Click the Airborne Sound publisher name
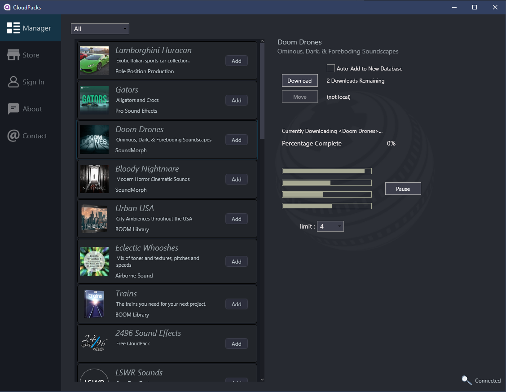Image resolution: width=506 pixels, height=392 pixels. (134, 276)
